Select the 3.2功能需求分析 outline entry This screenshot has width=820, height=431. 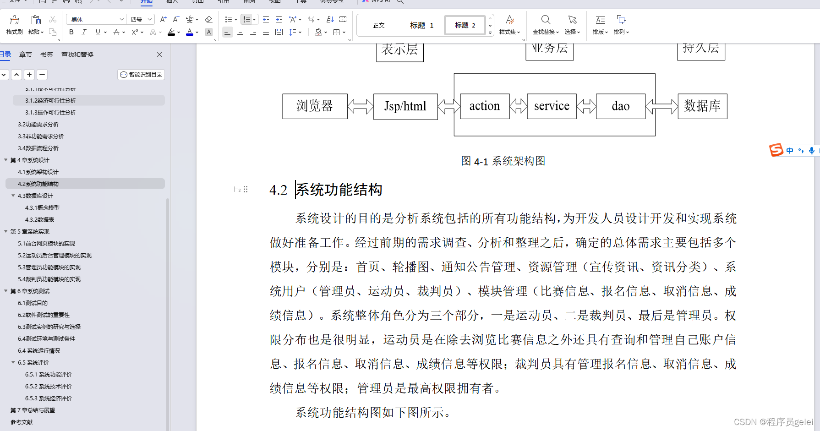click(x=38, y=124)
